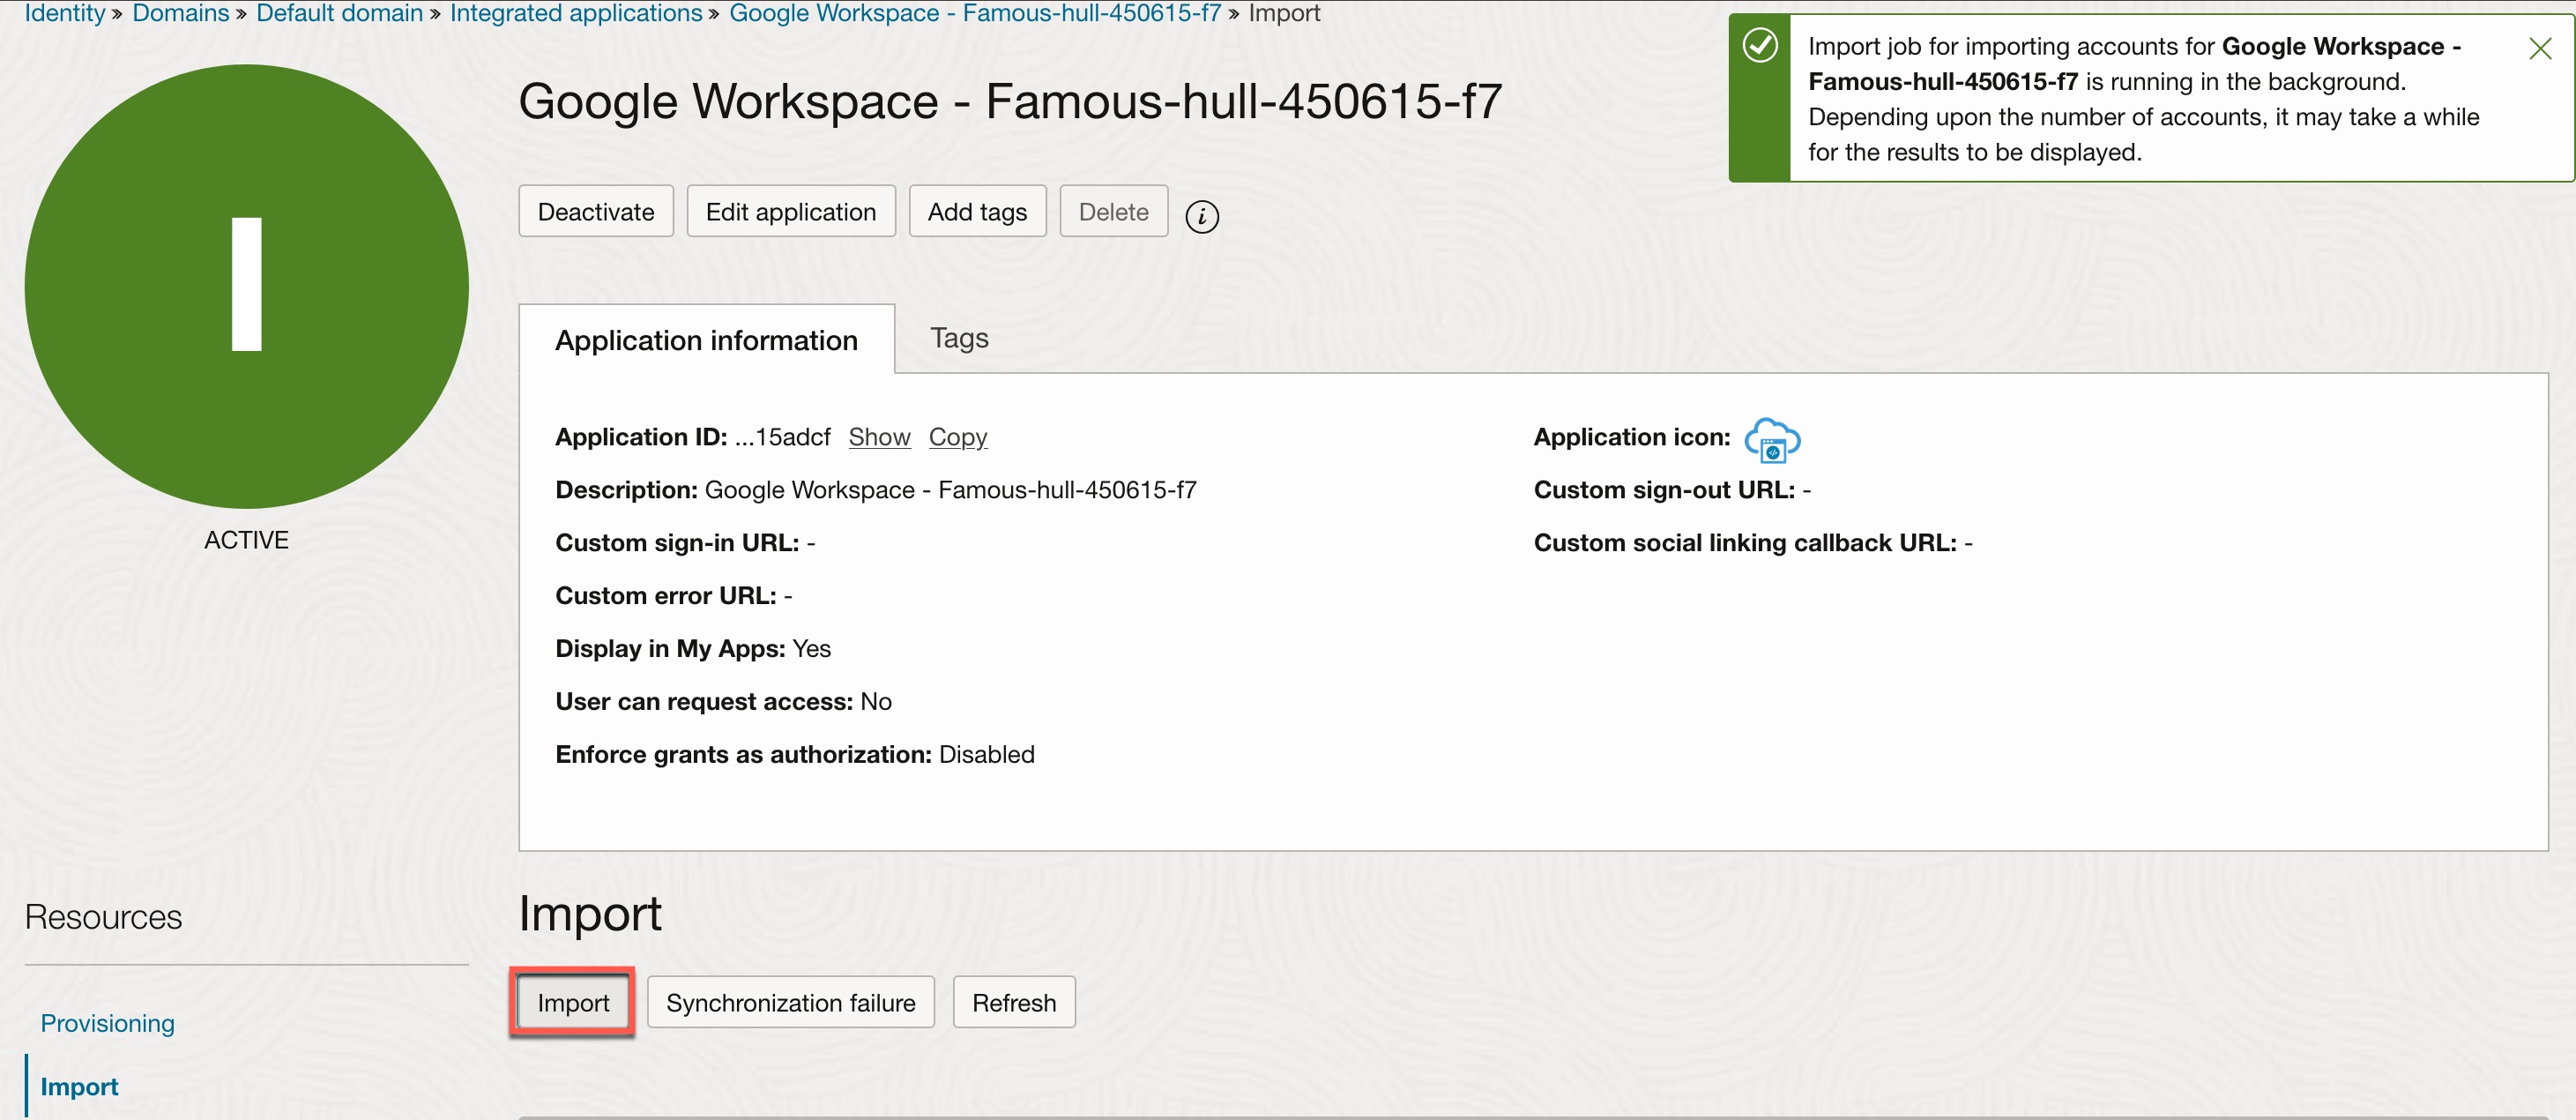The width and height of the screenshot is (2576, 1120).
Task: Click the green application avatar circle
Action: coord(246,286)
